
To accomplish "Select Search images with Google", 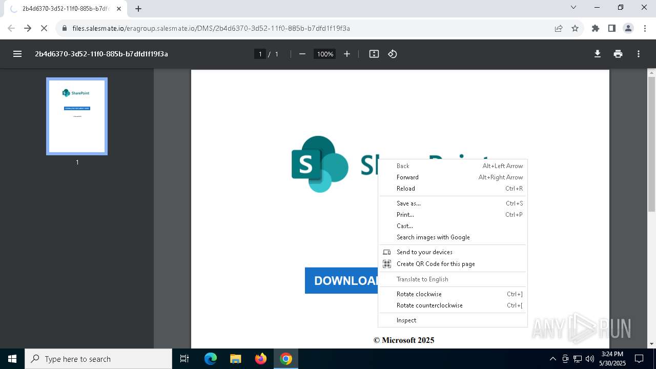I will tap(453, 237).
